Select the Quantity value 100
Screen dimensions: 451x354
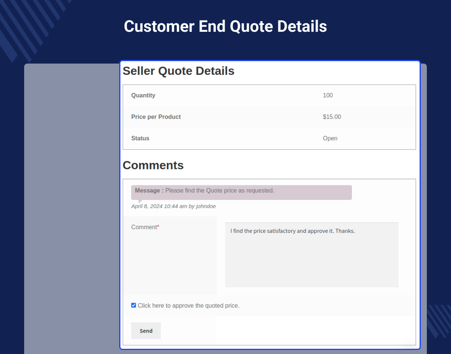(x=328, y=95)
